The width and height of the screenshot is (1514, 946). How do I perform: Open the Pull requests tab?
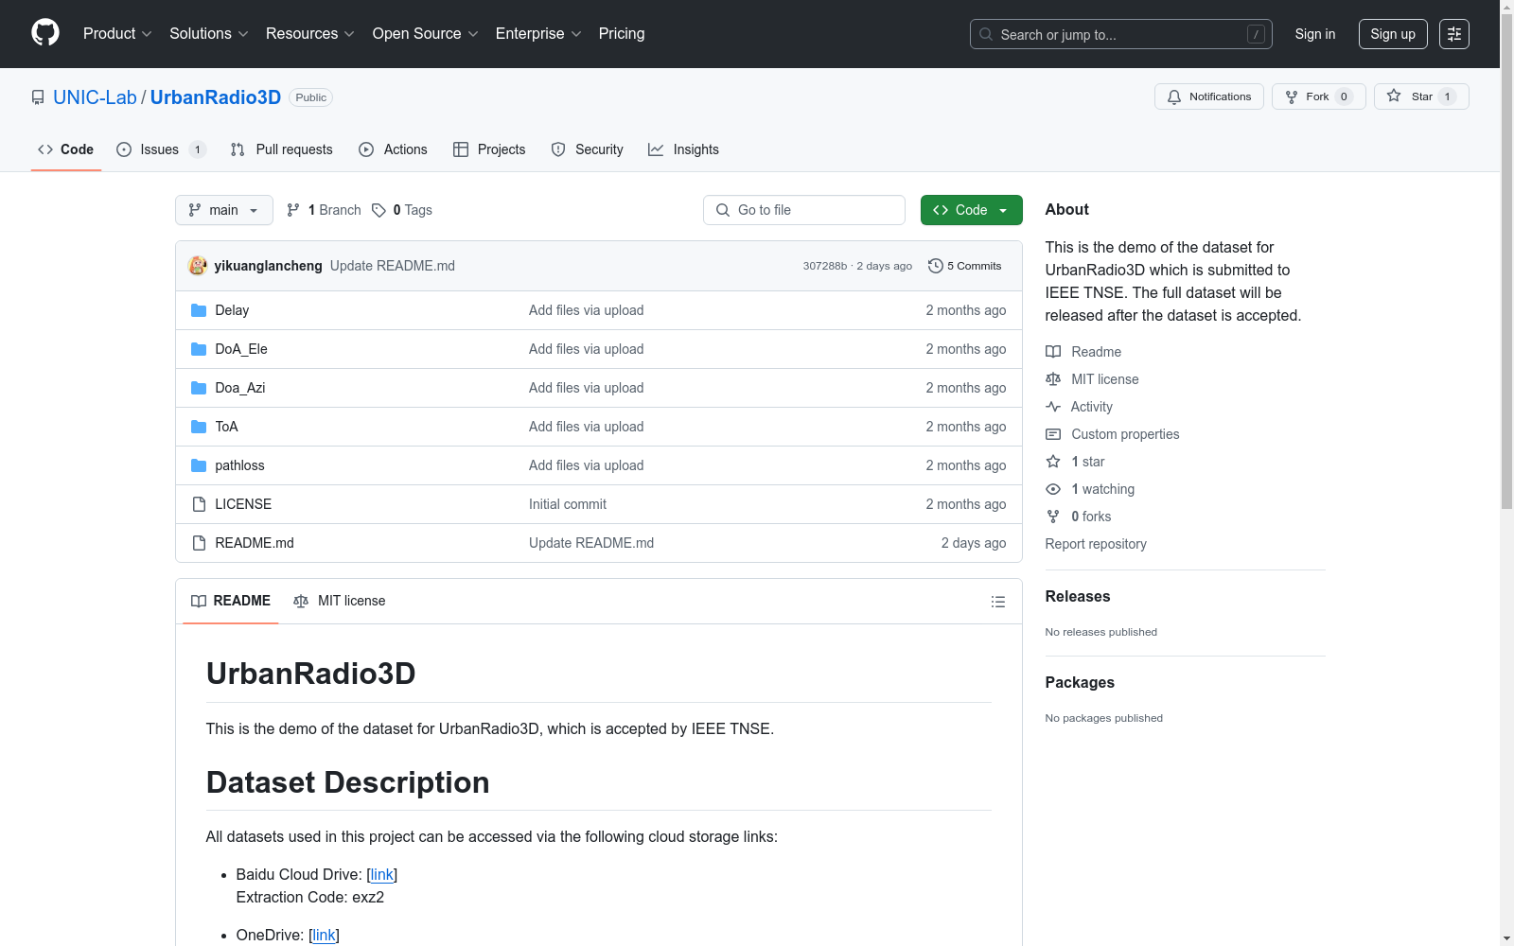pos(282,149)
